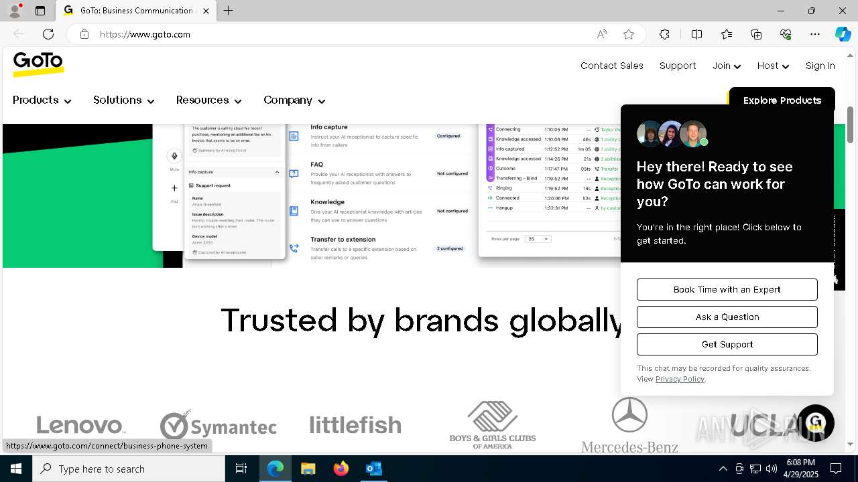Expand the Company menu
The width and height of the screenshot is (858, 482).
tap(294, 100)
